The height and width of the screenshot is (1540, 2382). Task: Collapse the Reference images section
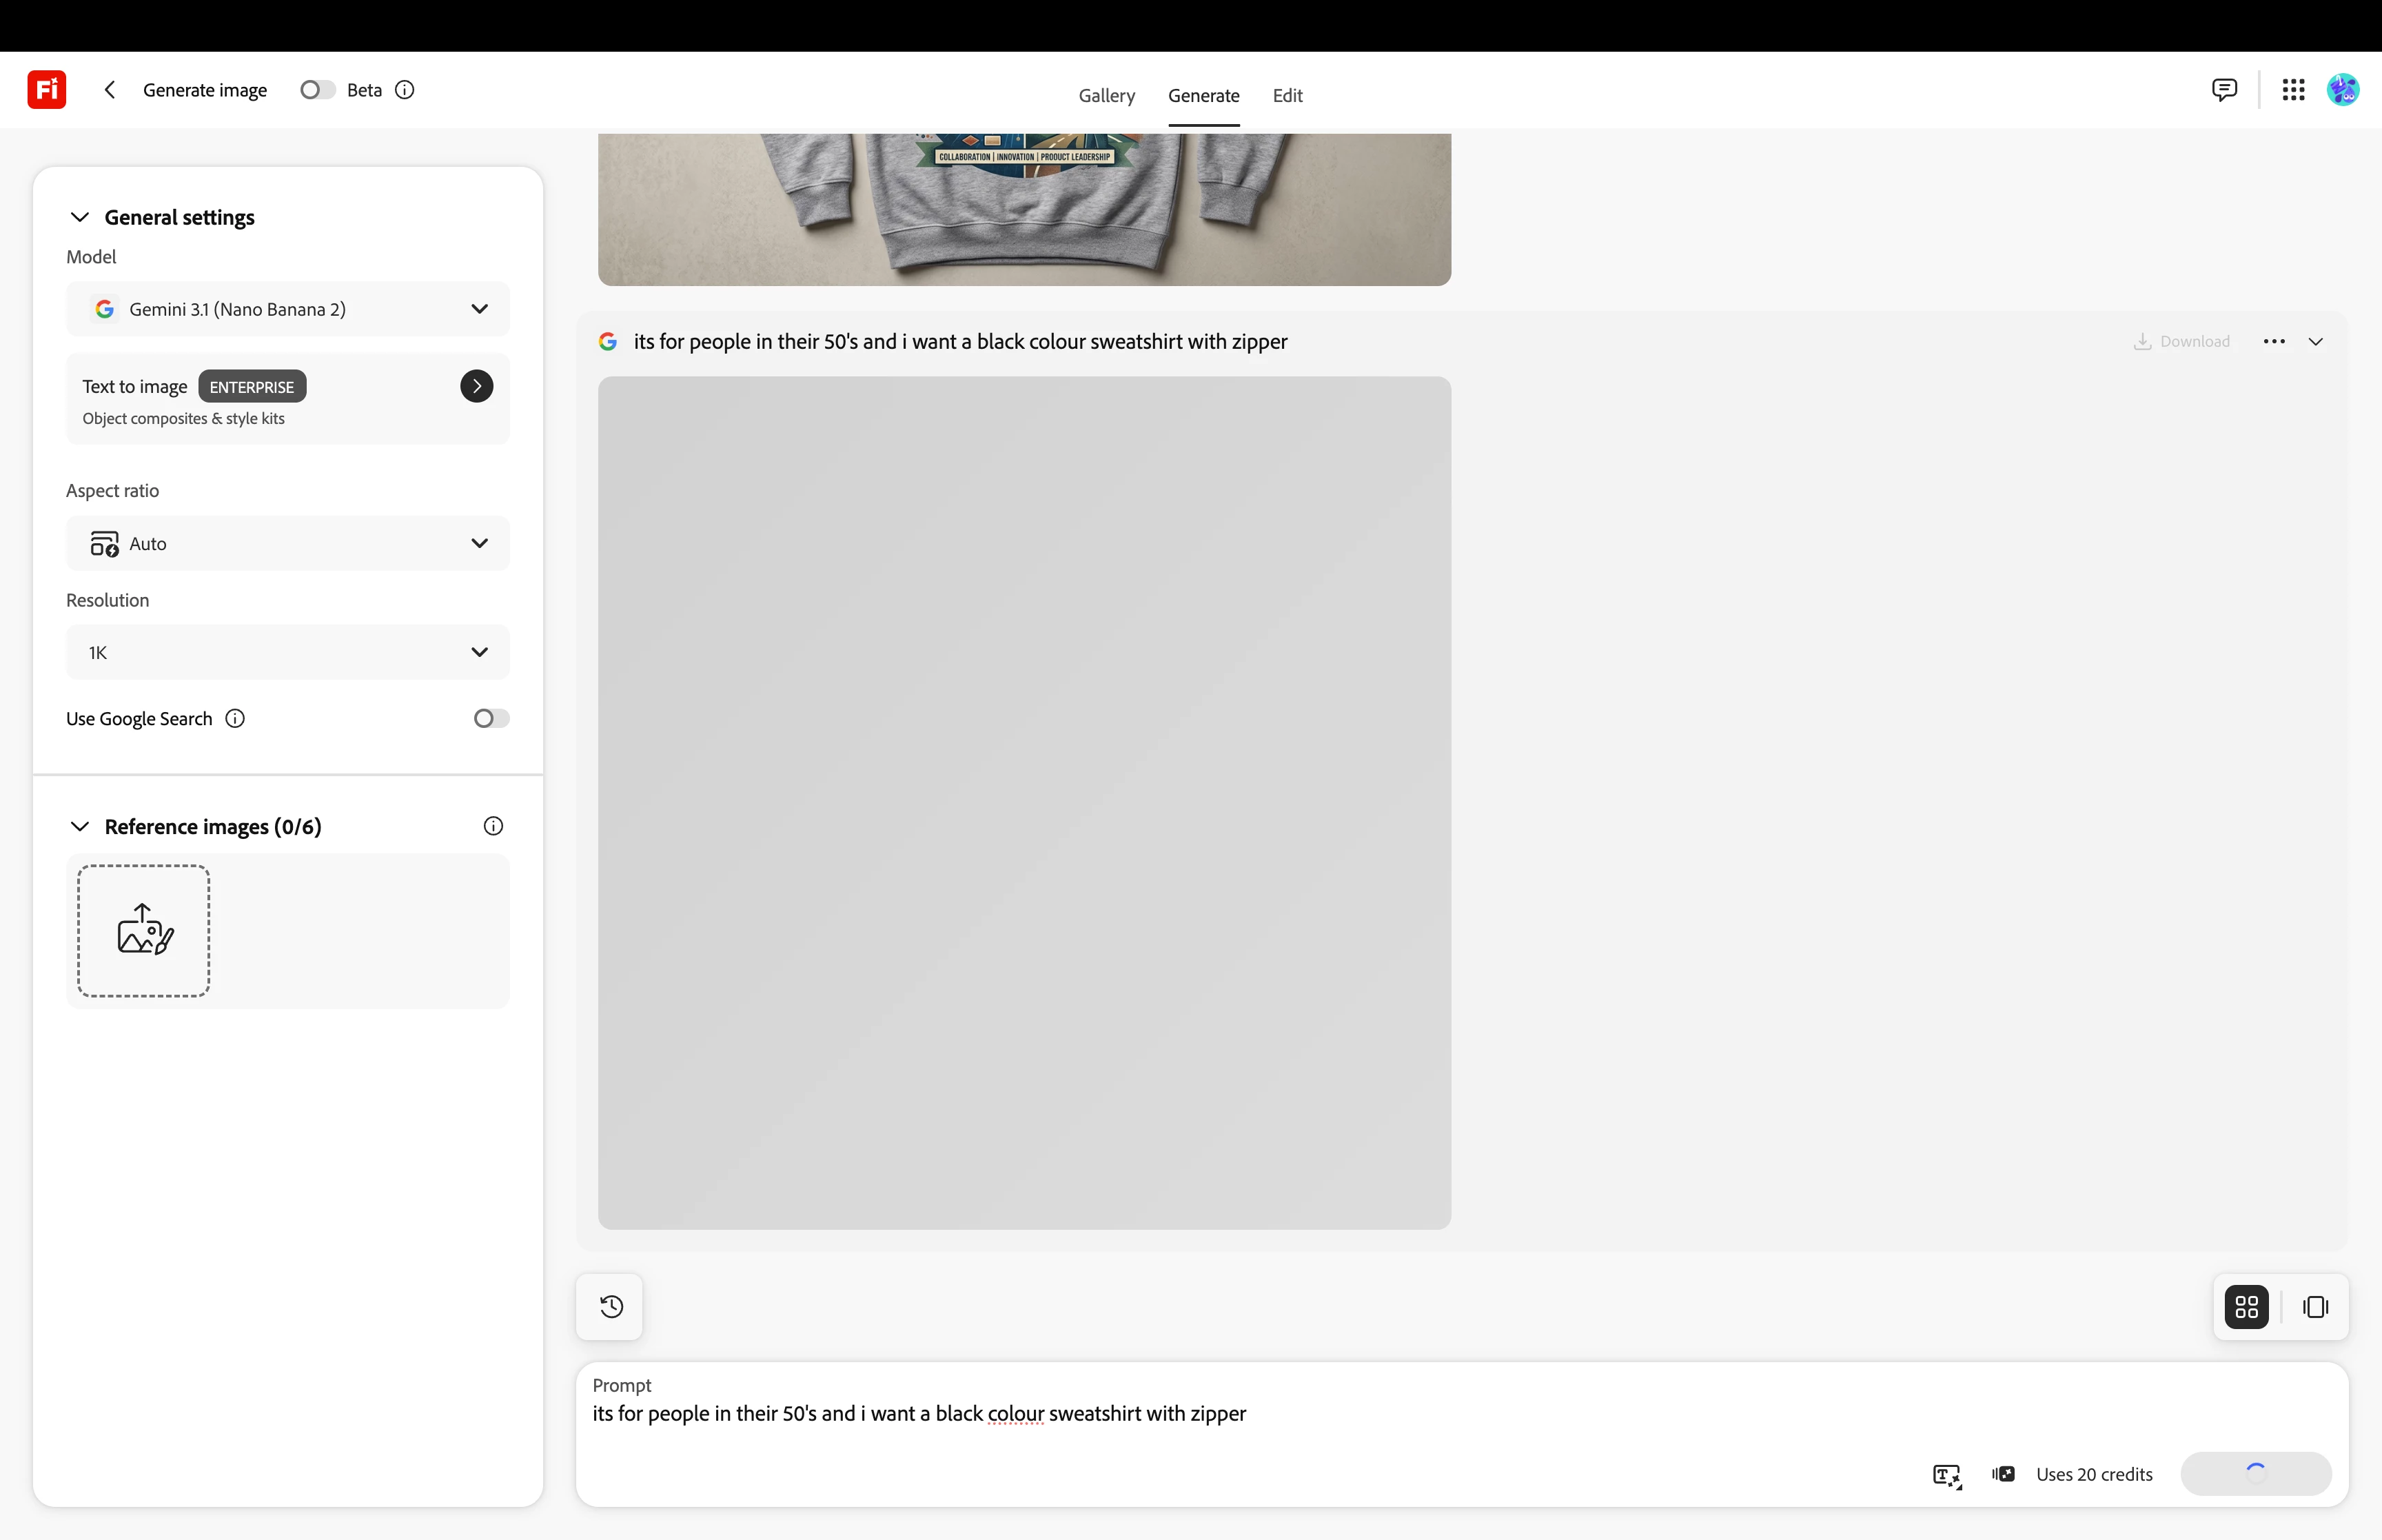click(x=80, y=827)
